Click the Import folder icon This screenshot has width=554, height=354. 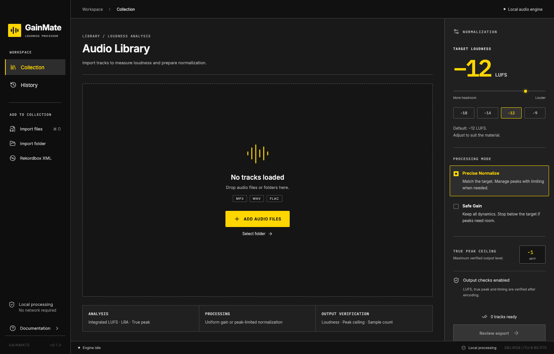pyautogui.click(x=13, y=144)
